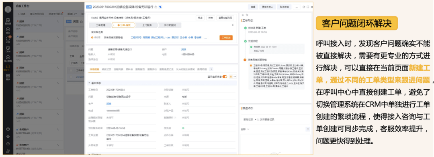Open the 修改记录 tab
The width and height of the screenshot is (434, 157).
coord(106,69)
